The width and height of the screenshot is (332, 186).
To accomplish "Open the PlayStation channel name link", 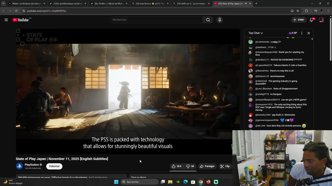I will click(32, 165).
